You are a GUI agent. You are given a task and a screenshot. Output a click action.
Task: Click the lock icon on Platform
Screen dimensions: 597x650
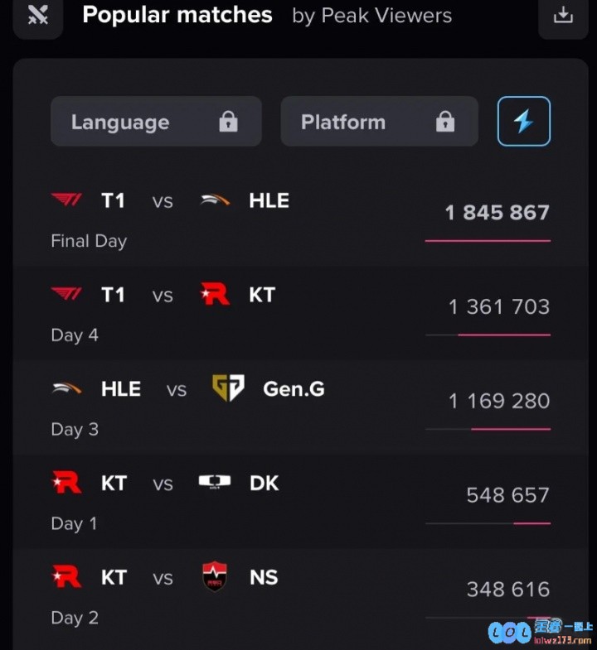coord(445,122)
